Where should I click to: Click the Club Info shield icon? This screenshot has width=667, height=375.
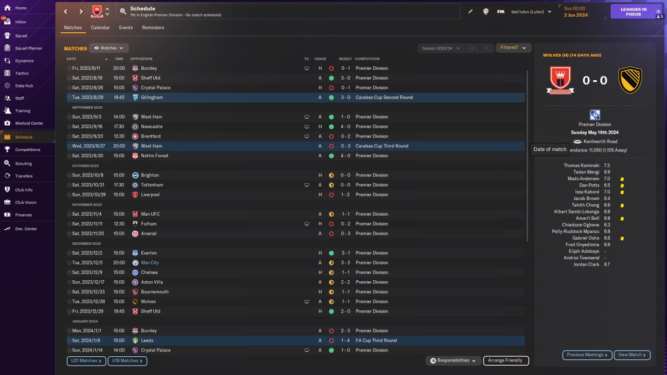[7, 190]
